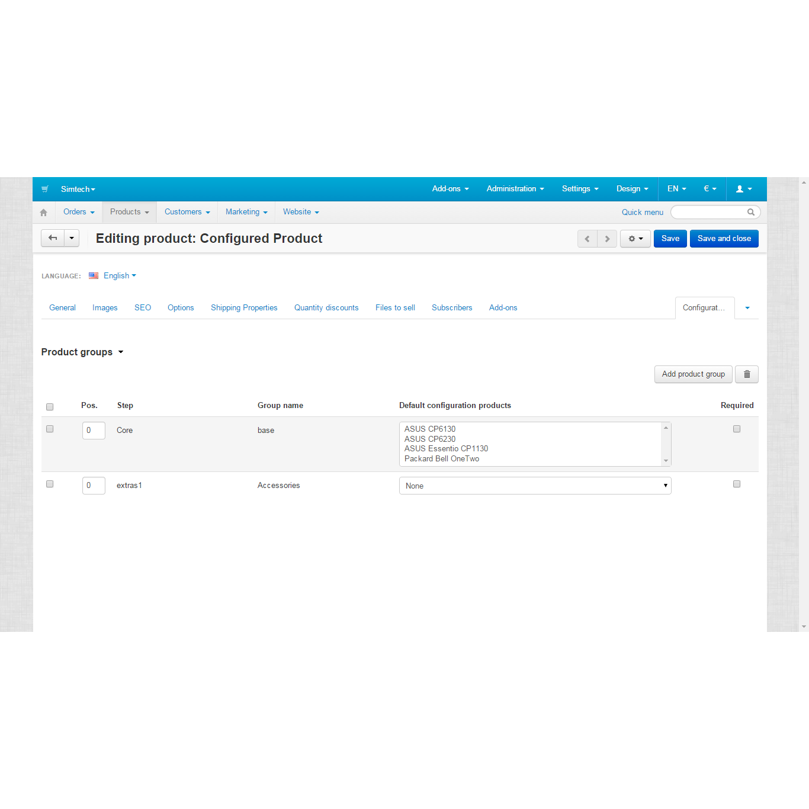The width and height of the screenshot is (809, 809).
Task: Click the home icon in navigation bar
Action: 43,213
